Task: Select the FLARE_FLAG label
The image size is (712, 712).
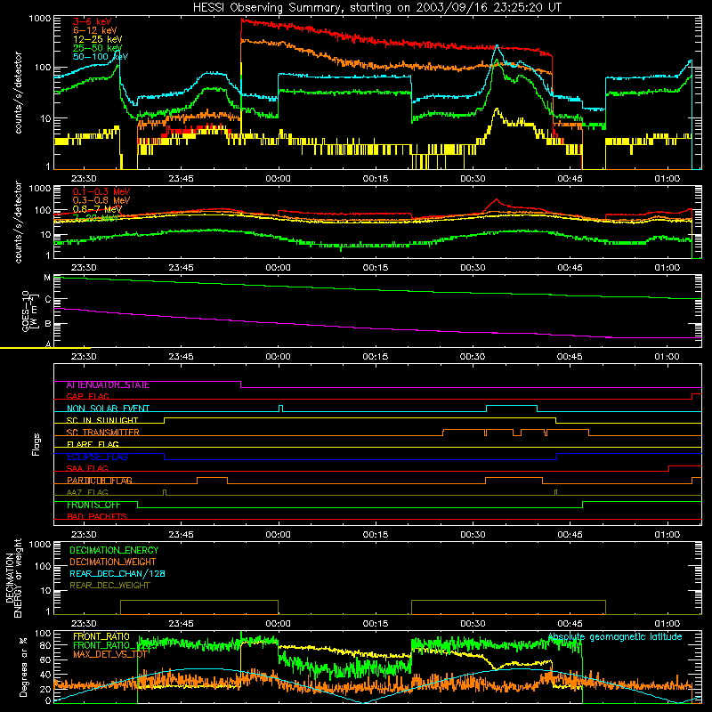Action: (x=93, y=444)
